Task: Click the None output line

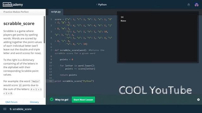Action: (123, 21)
